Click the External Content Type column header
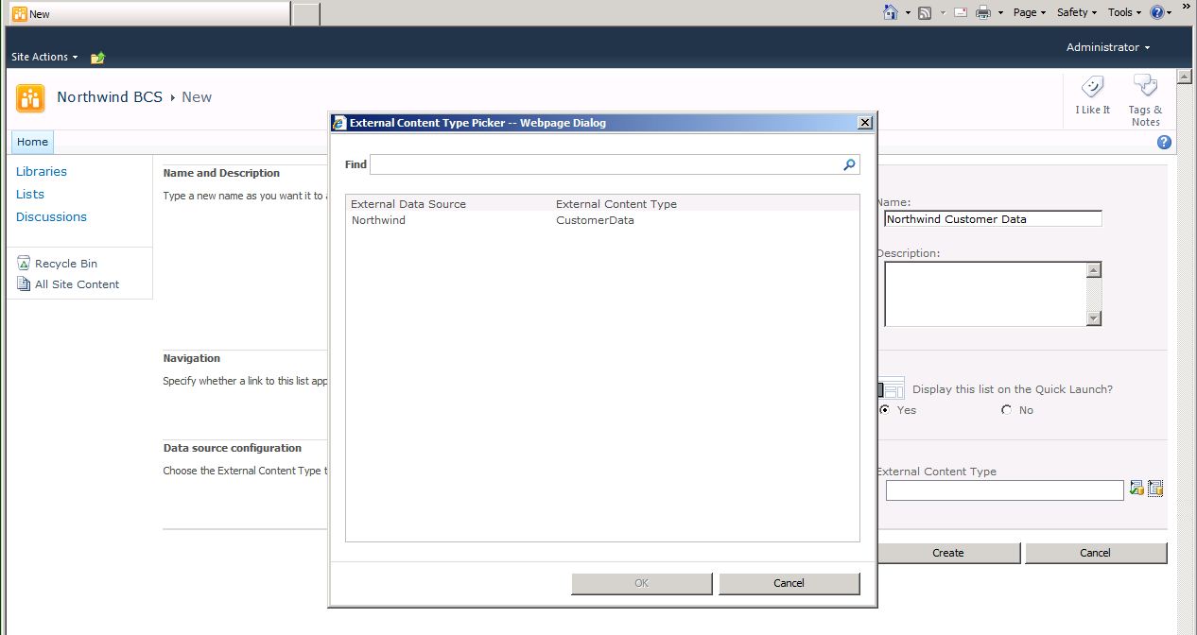The height and width of the screenshot is (635, 1197). click(616, 204)
